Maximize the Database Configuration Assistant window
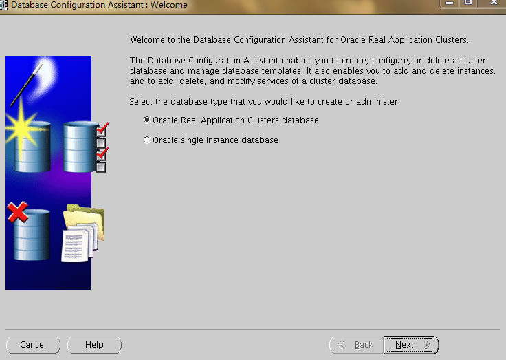The height and width of the screenshot is (360, 506). pos(469,3)
